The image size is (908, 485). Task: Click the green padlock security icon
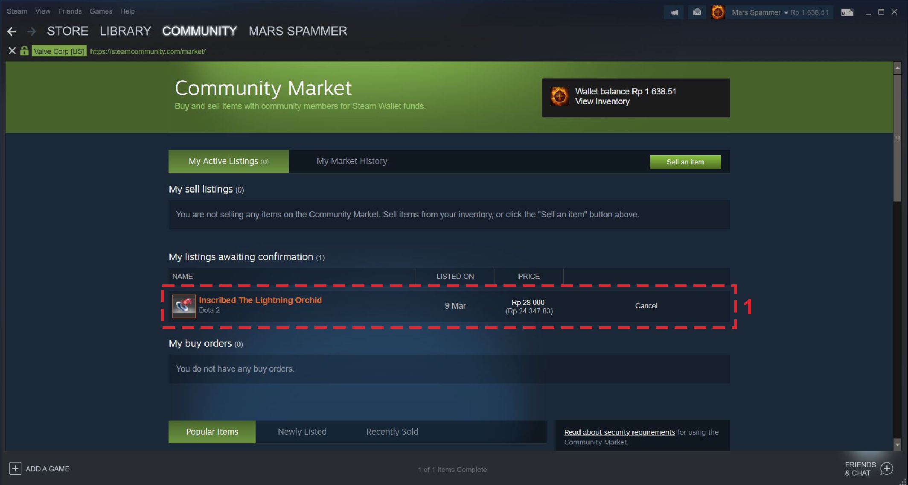click(x=24, y=51)
